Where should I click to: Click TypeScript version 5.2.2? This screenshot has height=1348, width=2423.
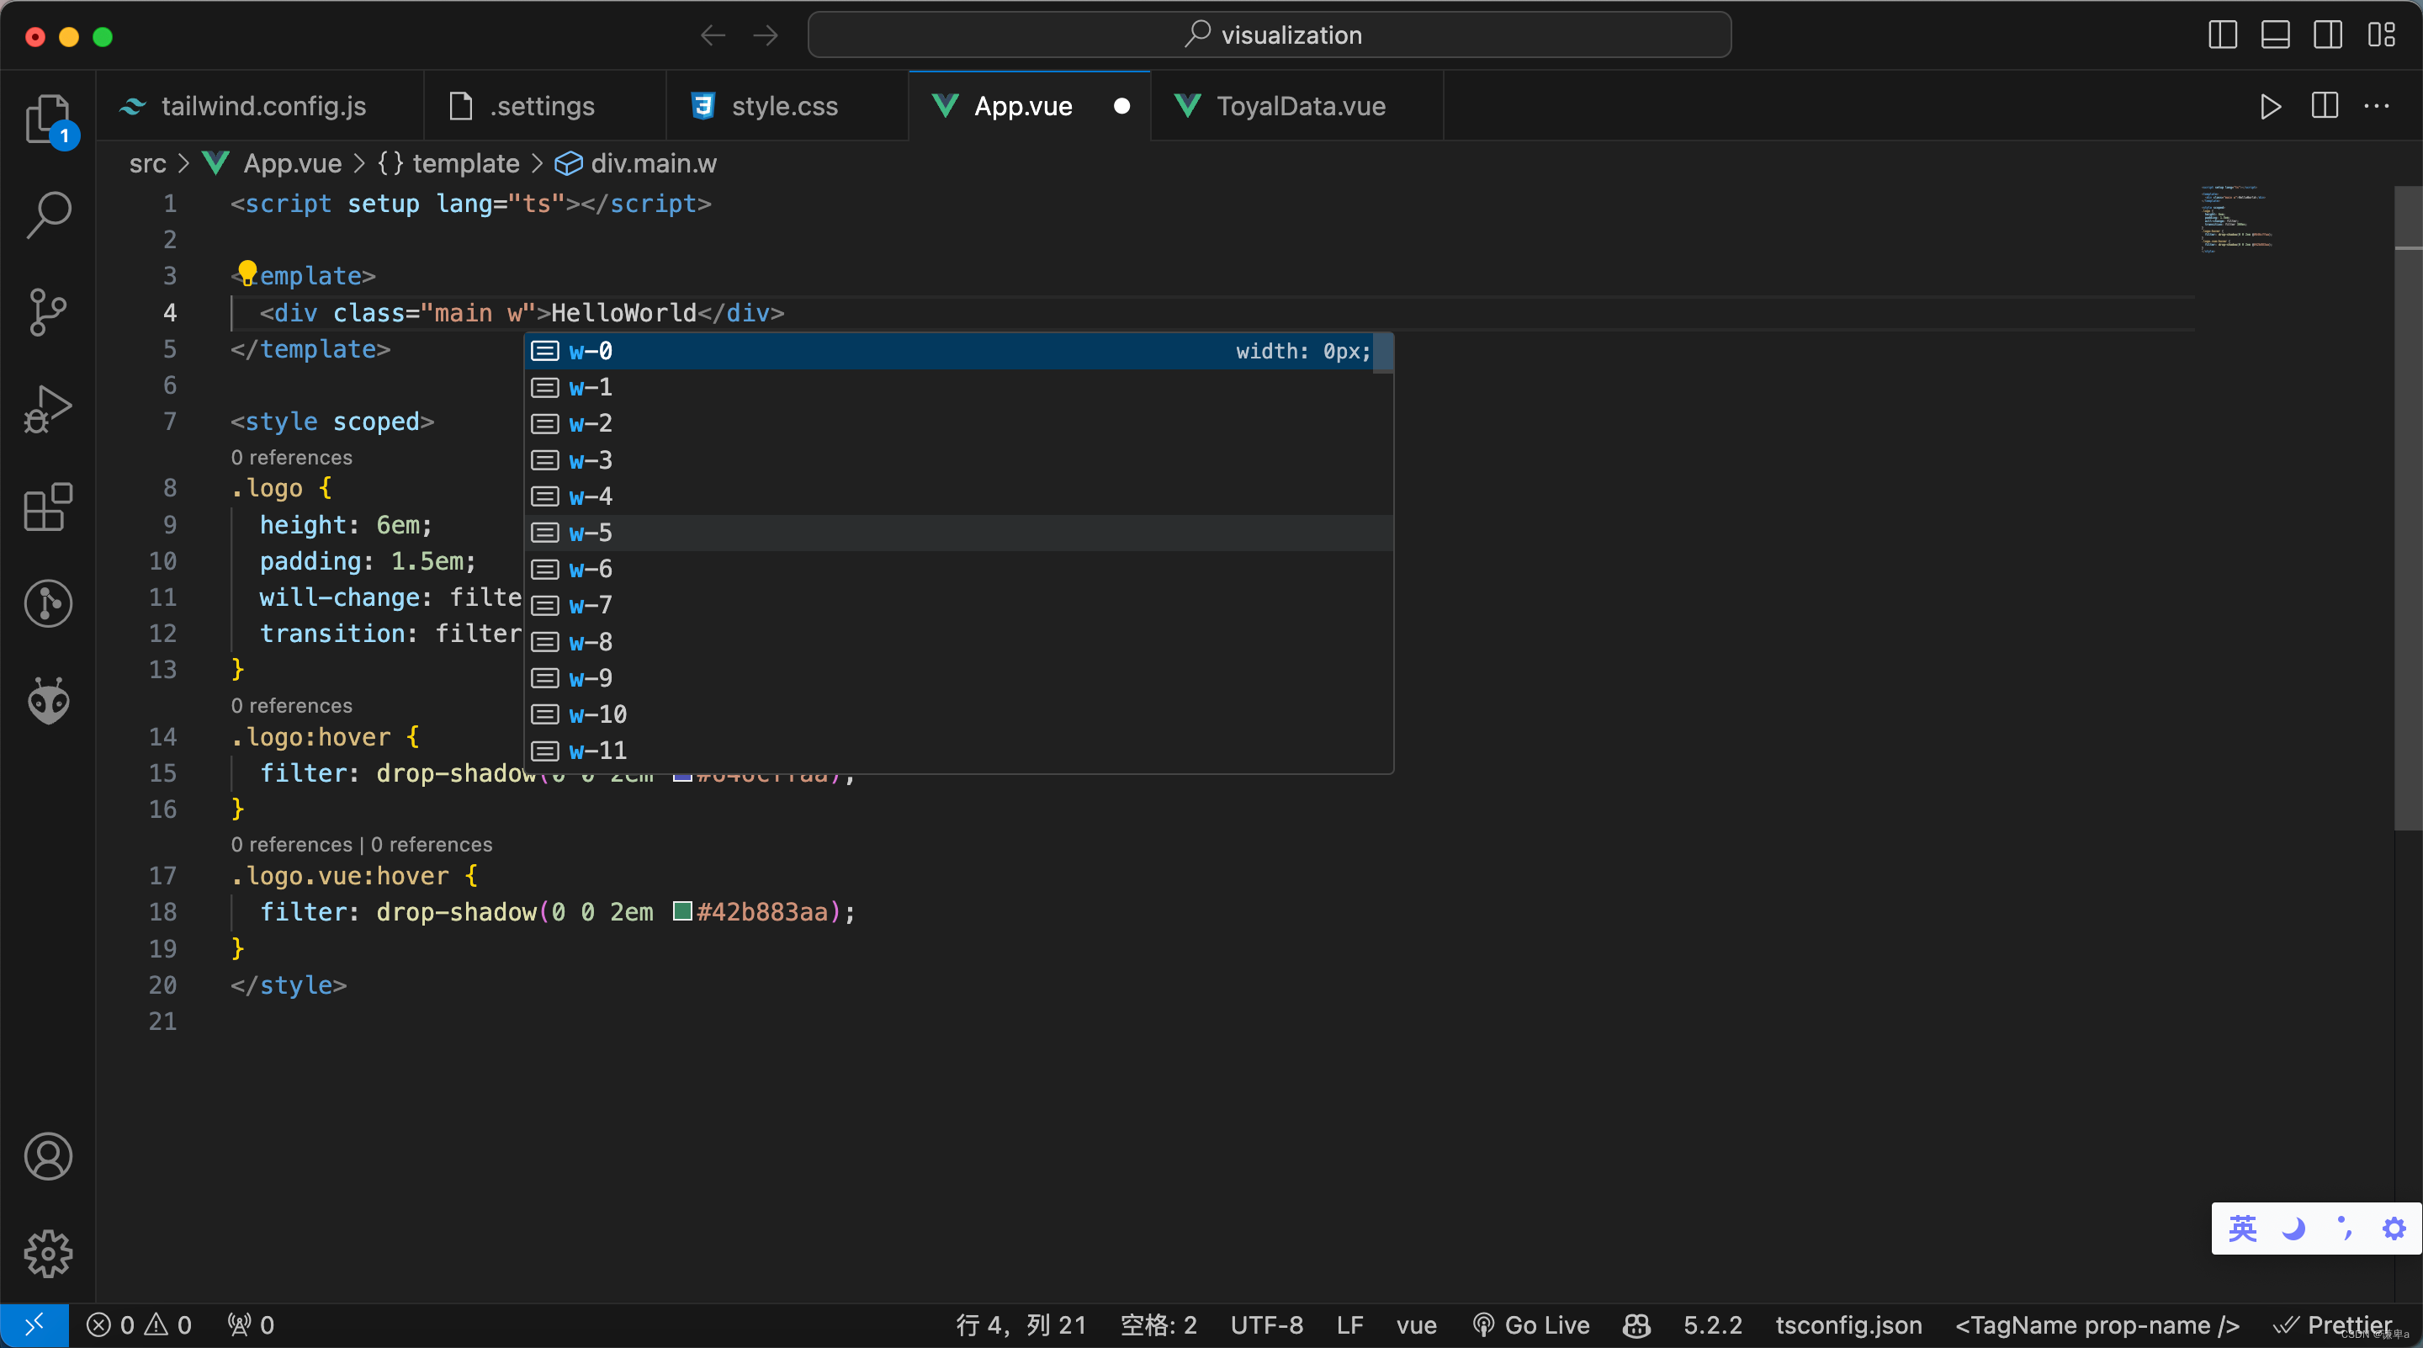point(1713,1325)
